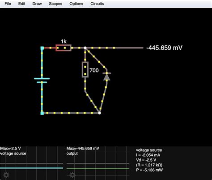Click the 700 resistor value label
The width and height of the screenshot is (212, 180).
pos(94,70)
